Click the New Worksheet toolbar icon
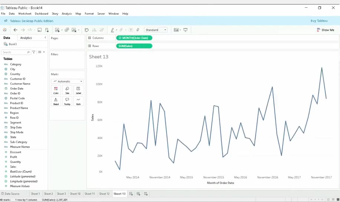340x202 pixels. coord(57,30)
